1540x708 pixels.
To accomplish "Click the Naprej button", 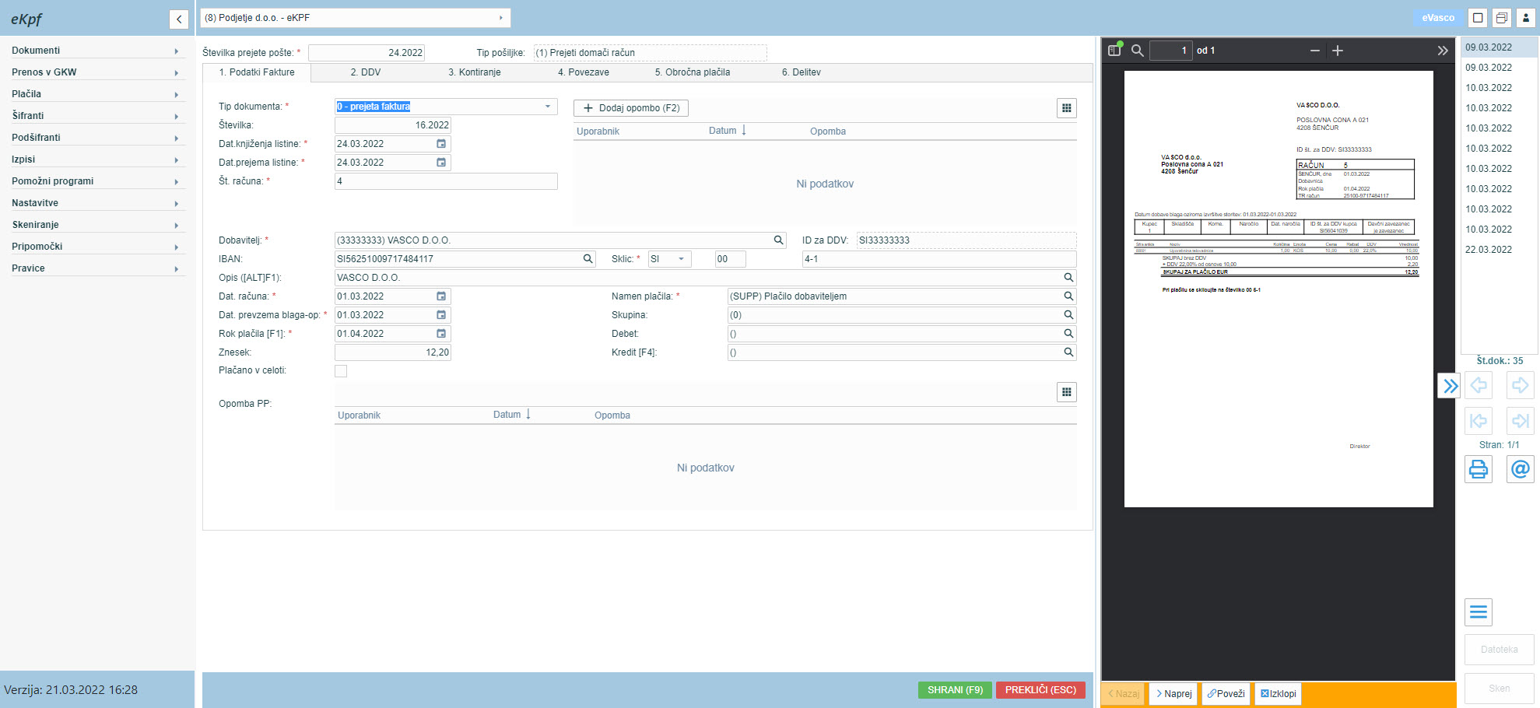I will pyautogui.click(x=1173, y=694).
